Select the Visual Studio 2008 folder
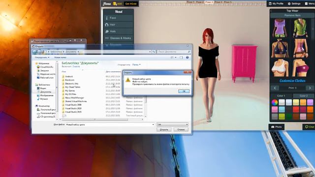The height and width of the screenshot is (177, 315). (x=73, y=105)
